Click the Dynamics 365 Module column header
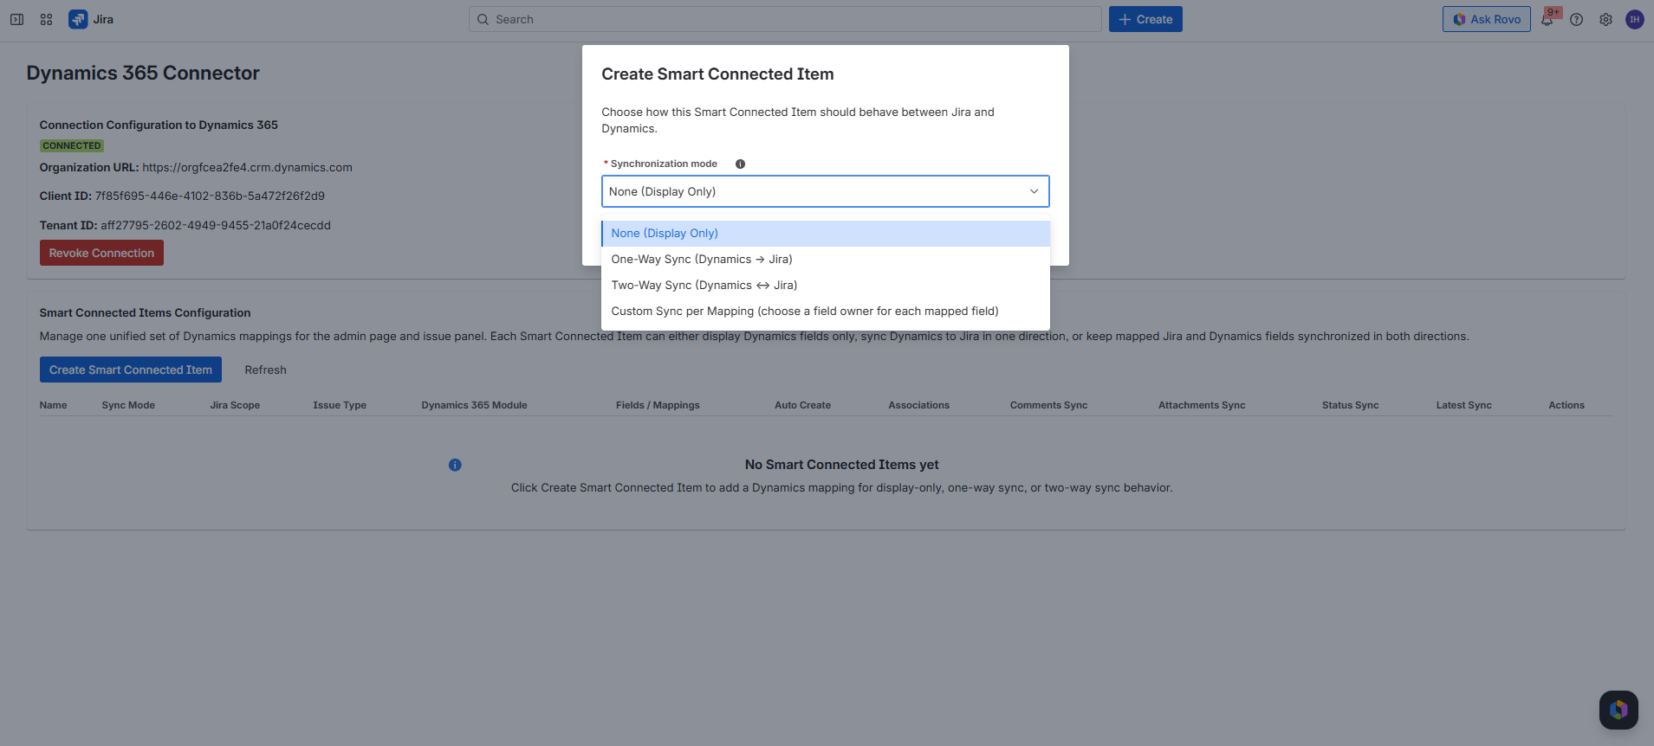The height and width of the screenshot is (746, 1654). click(x=474, y=405)
